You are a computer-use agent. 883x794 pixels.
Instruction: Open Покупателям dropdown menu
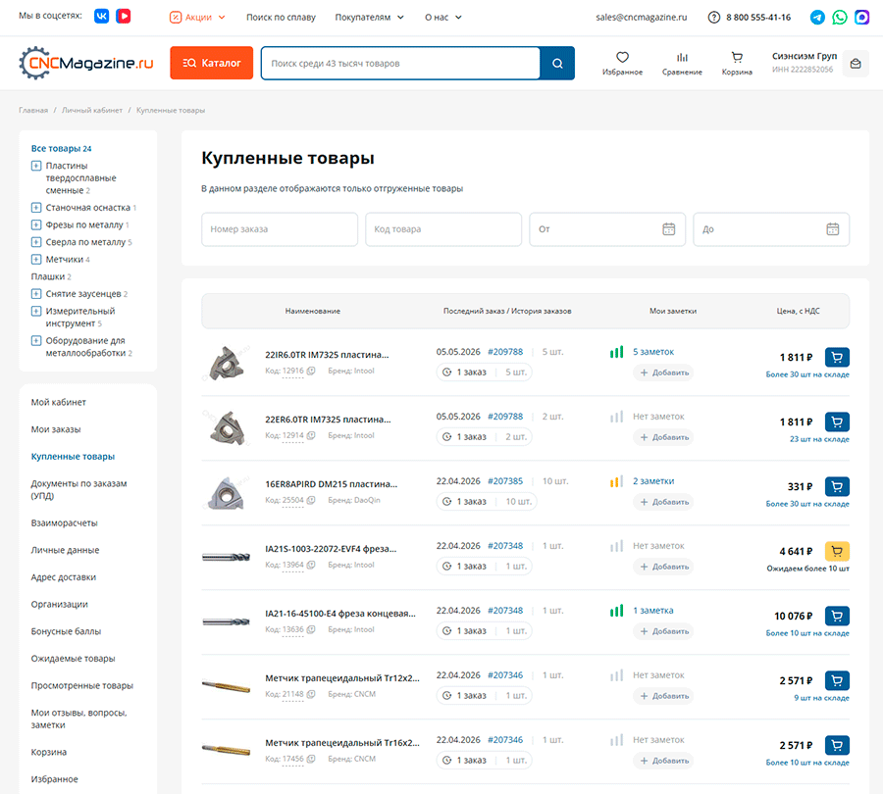370,18
